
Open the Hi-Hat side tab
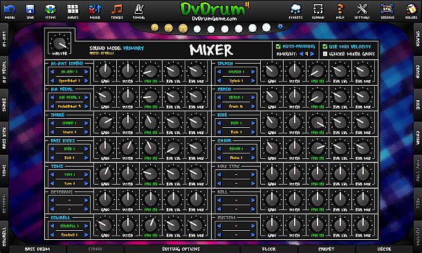4,39
